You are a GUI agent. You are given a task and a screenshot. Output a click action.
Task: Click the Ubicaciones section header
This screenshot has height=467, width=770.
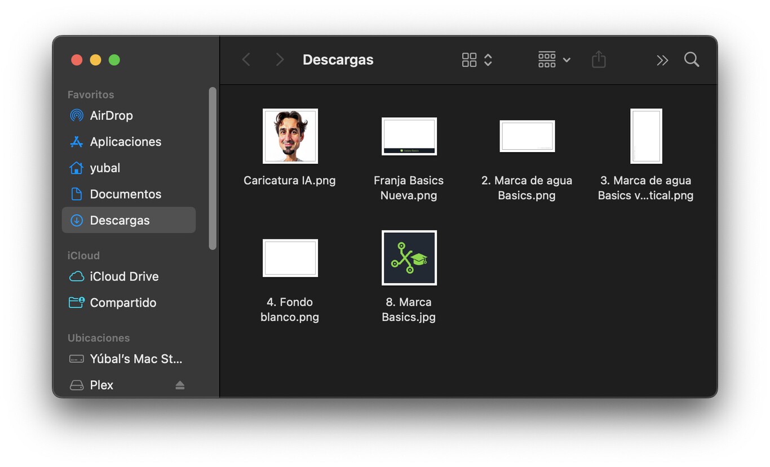point(99,338)
